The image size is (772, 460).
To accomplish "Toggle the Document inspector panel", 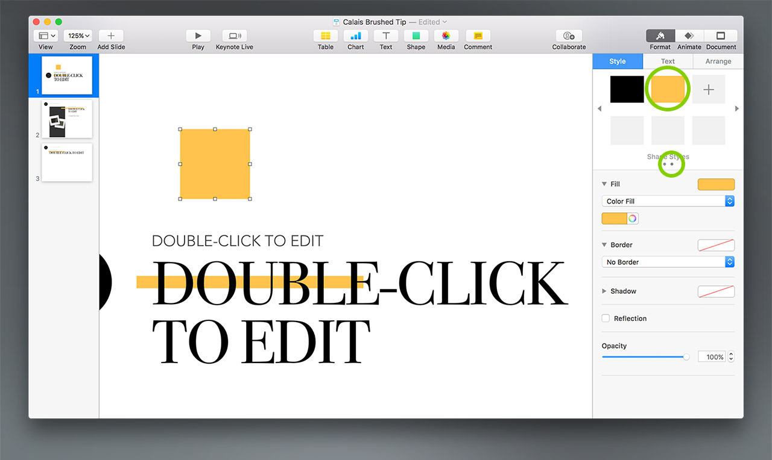I will [721, 36].
